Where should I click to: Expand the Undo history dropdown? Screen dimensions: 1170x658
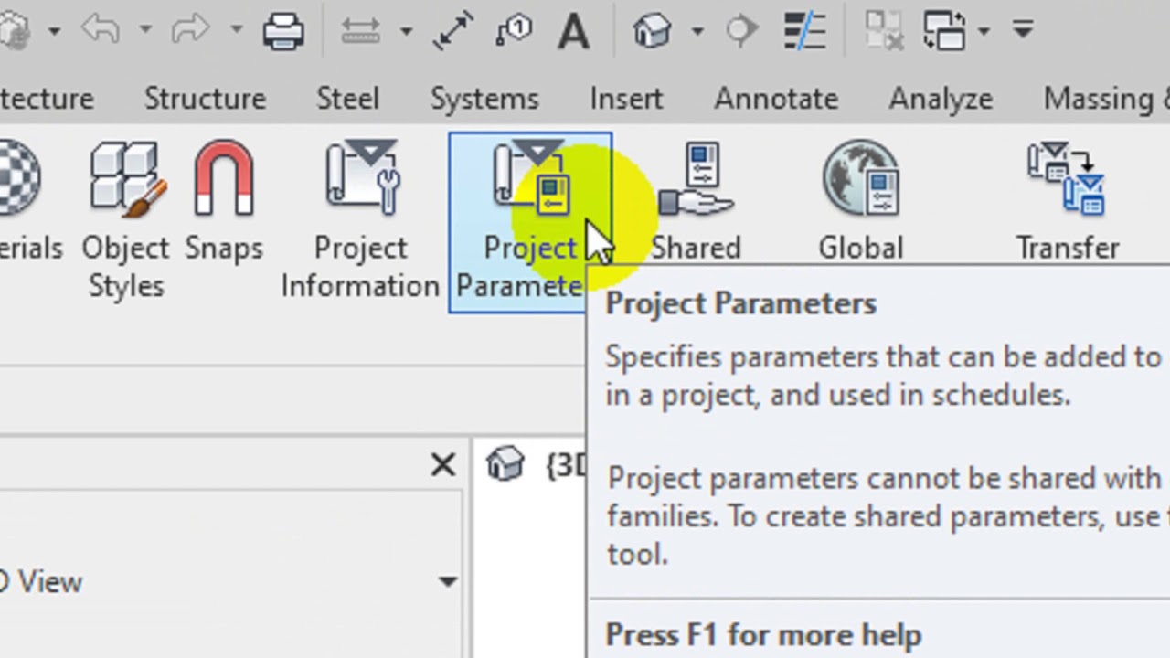point(145,31)
